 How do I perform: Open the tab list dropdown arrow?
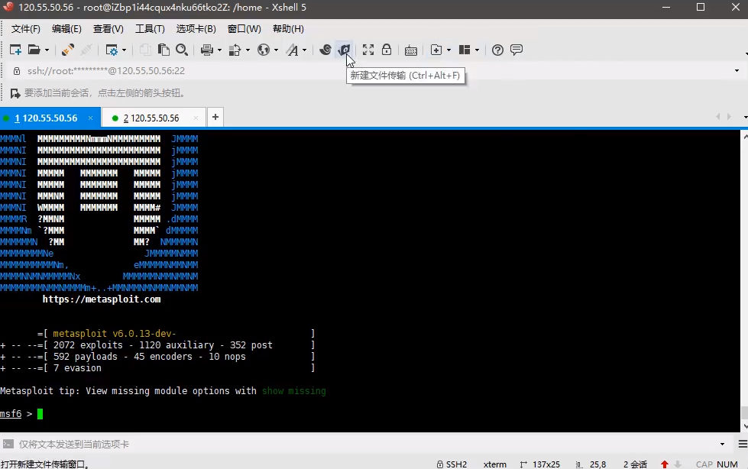pos(745,117)
